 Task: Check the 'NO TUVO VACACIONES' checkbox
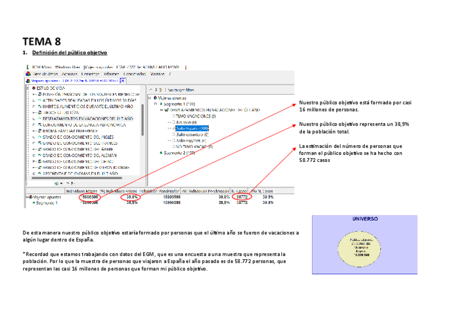[x=174, y=146]
